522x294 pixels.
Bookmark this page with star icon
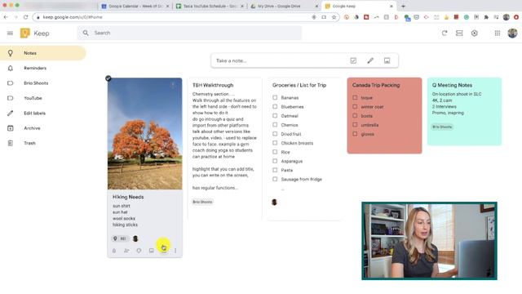(334, 17)
